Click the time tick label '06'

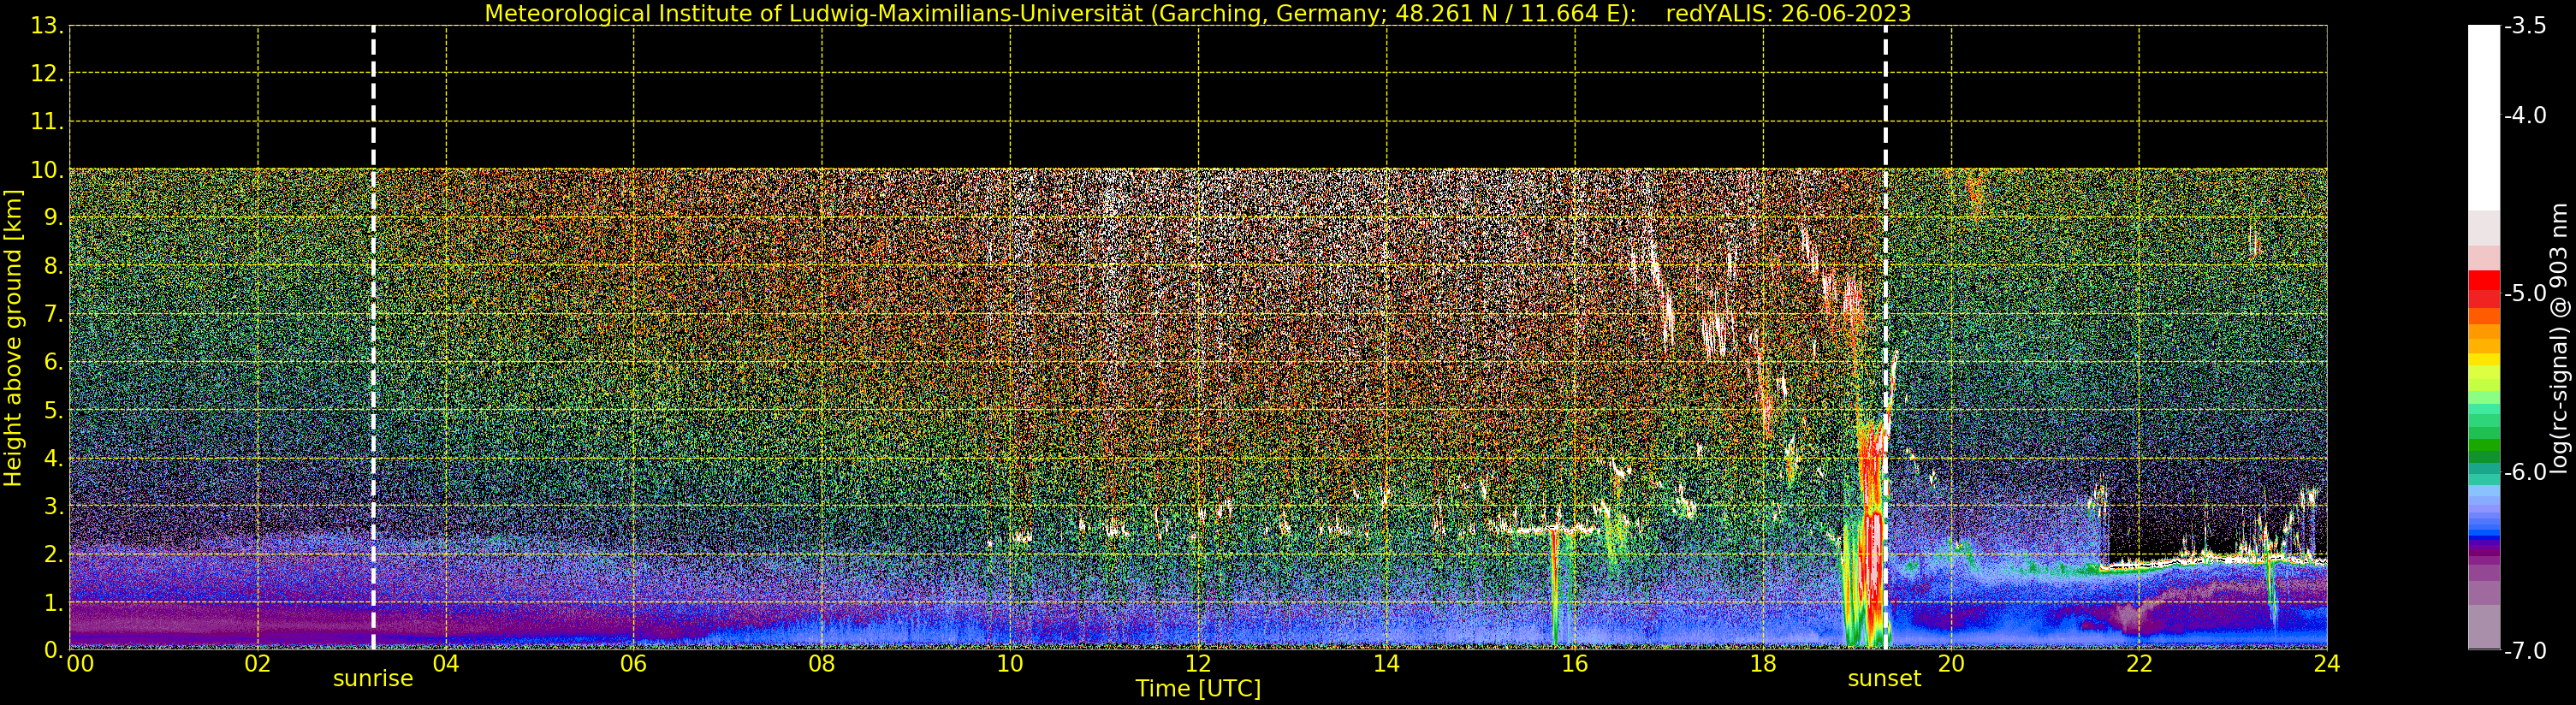(x=634, y=664)
